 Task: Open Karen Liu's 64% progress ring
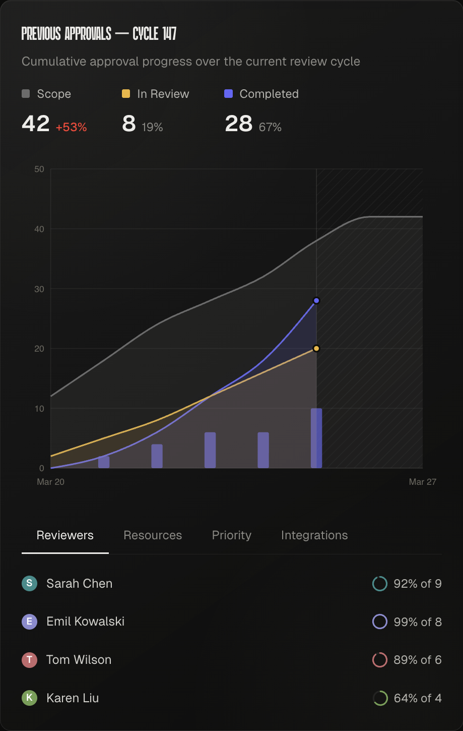tap(379, 698)
